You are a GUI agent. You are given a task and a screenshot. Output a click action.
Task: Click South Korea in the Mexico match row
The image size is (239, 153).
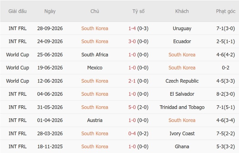[x=182, y=68]
